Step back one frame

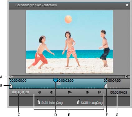[52, 92]
